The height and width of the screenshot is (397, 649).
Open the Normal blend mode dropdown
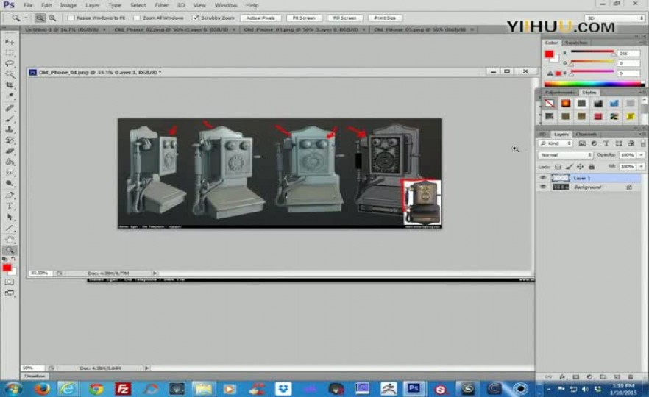[565, 154]
